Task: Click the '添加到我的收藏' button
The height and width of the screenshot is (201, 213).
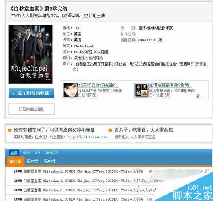Action: coord(31,93)
